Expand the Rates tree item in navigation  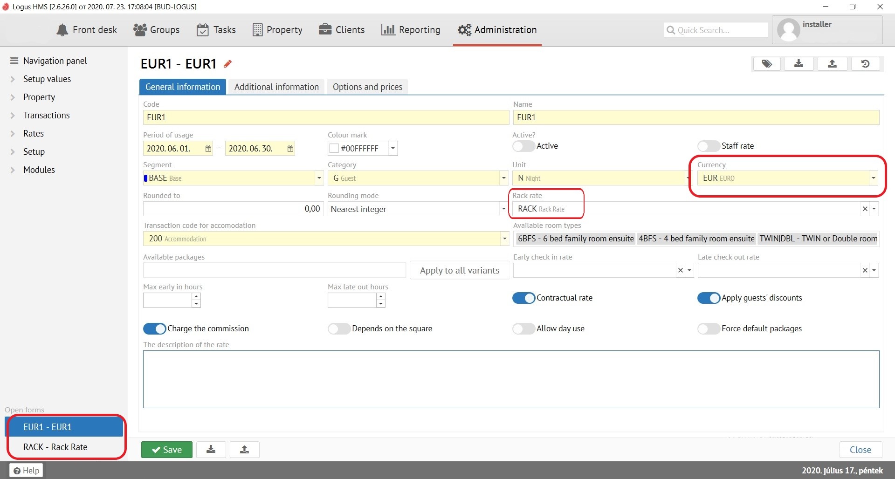point(13,134)
